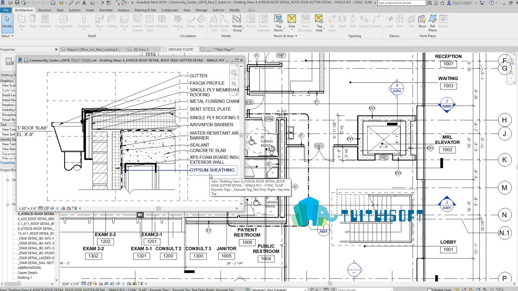The image size is (518, 291).
Task: Switch to the Annotate ribbon tab
Action: pos(106,10)
